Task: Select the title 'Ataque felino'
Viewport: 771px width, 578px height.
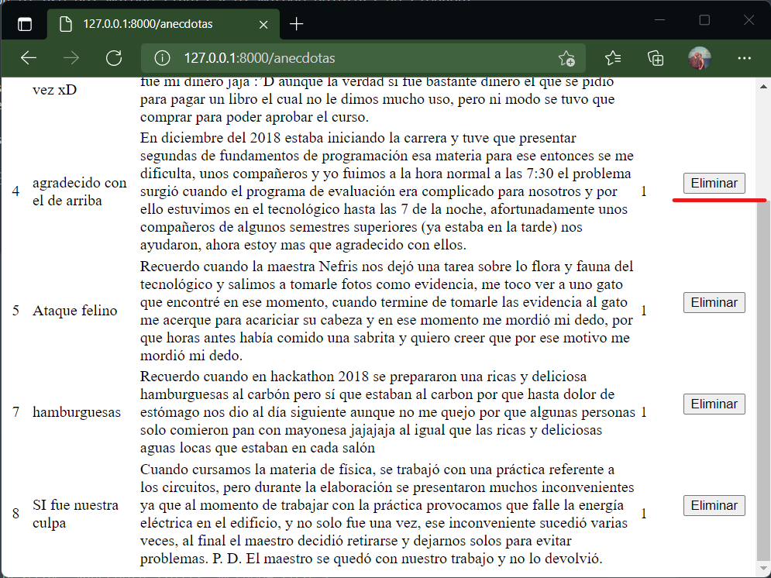Action: 74,311
